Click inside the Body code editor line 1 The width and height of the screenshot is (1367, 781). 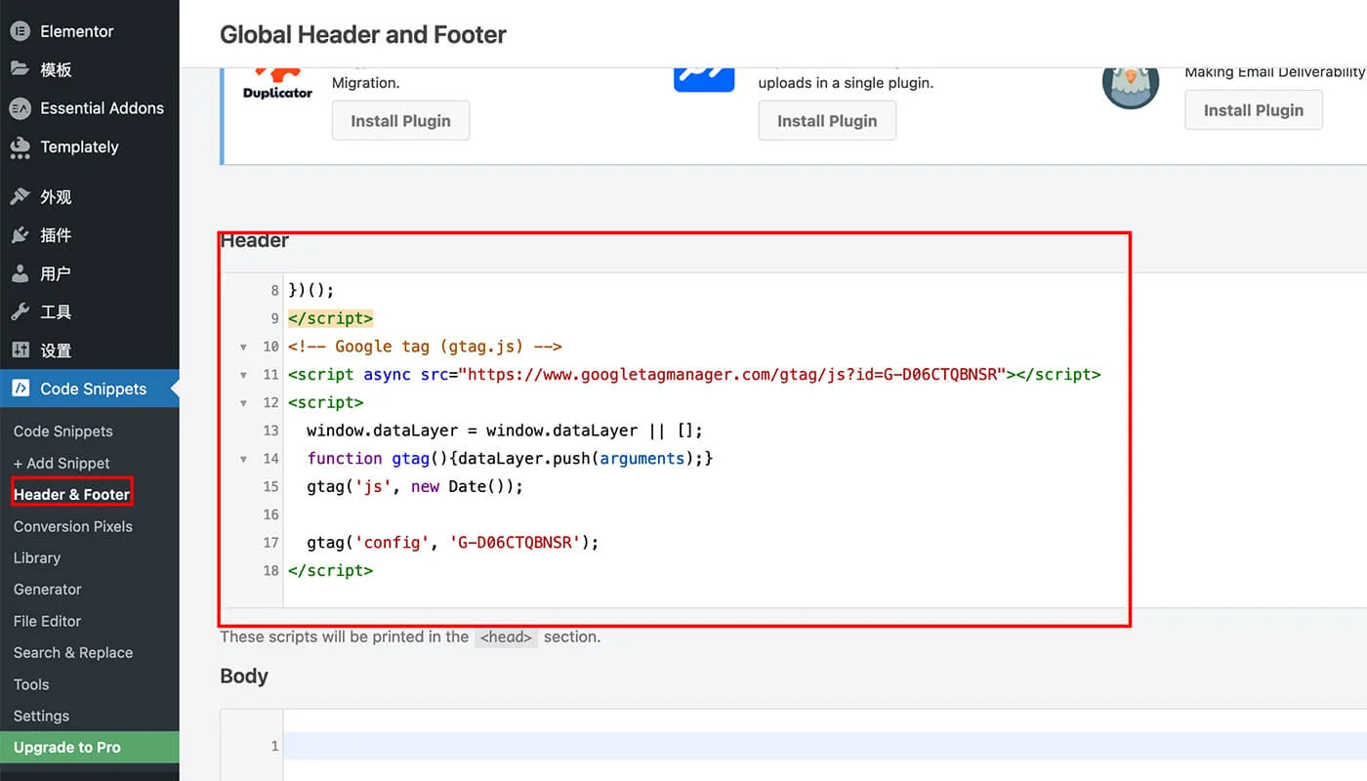point(683,746)
